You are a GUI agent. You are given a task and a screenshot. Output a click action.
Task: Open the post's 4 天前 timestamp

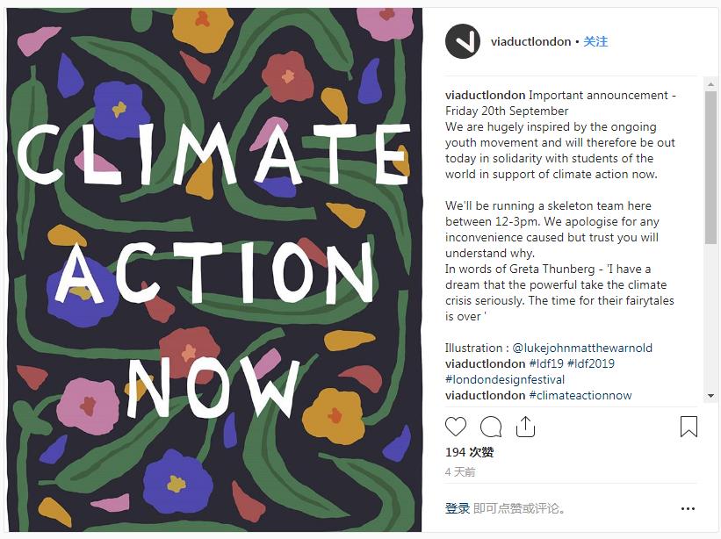(460, 471)
